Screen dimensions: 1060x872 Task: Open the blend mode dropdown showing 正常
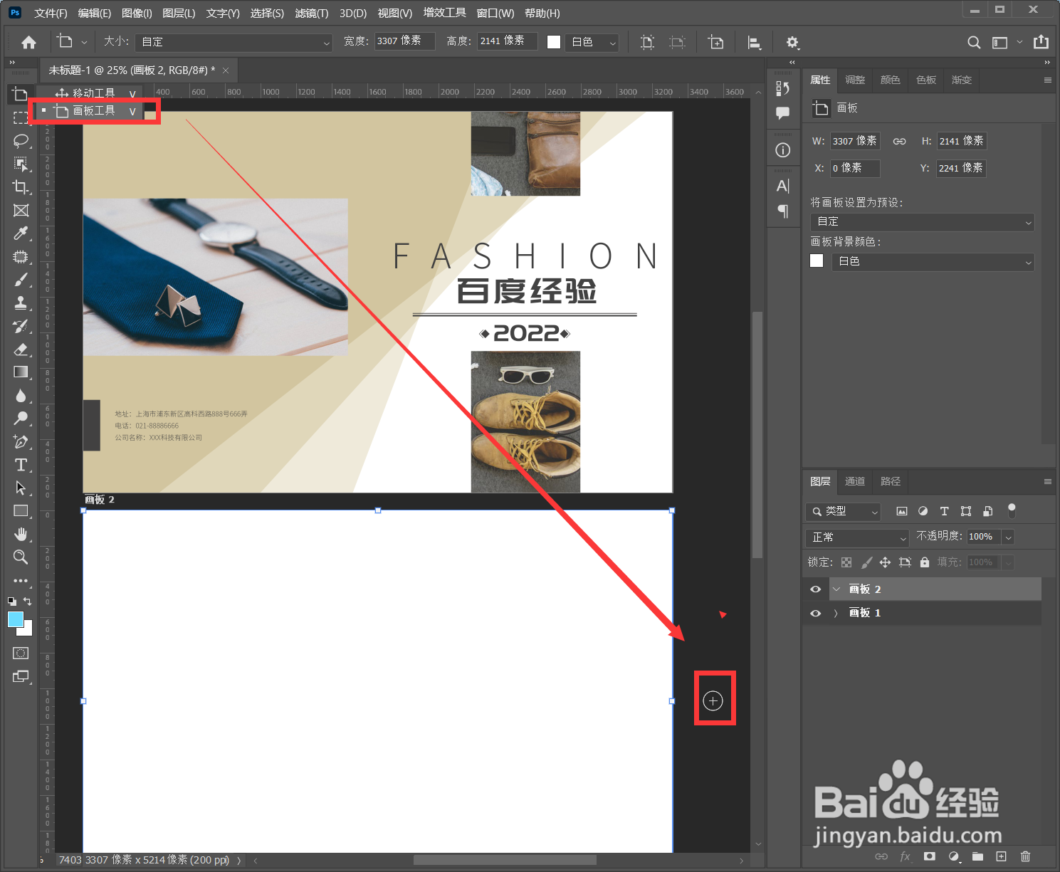(856, 537)
